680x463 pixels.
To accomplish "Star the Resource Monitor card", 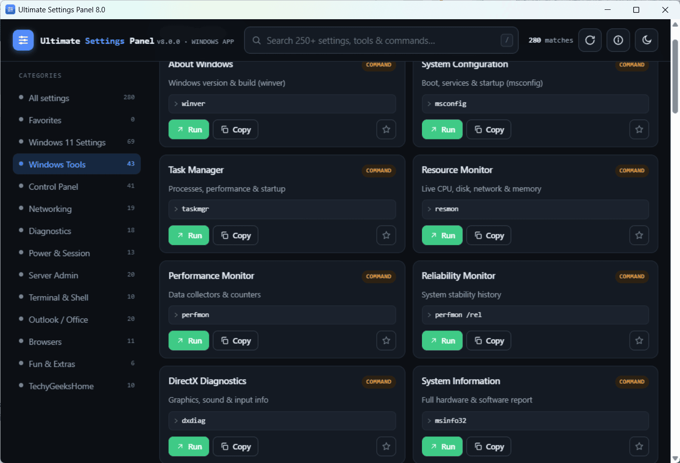I will point(639,235).
